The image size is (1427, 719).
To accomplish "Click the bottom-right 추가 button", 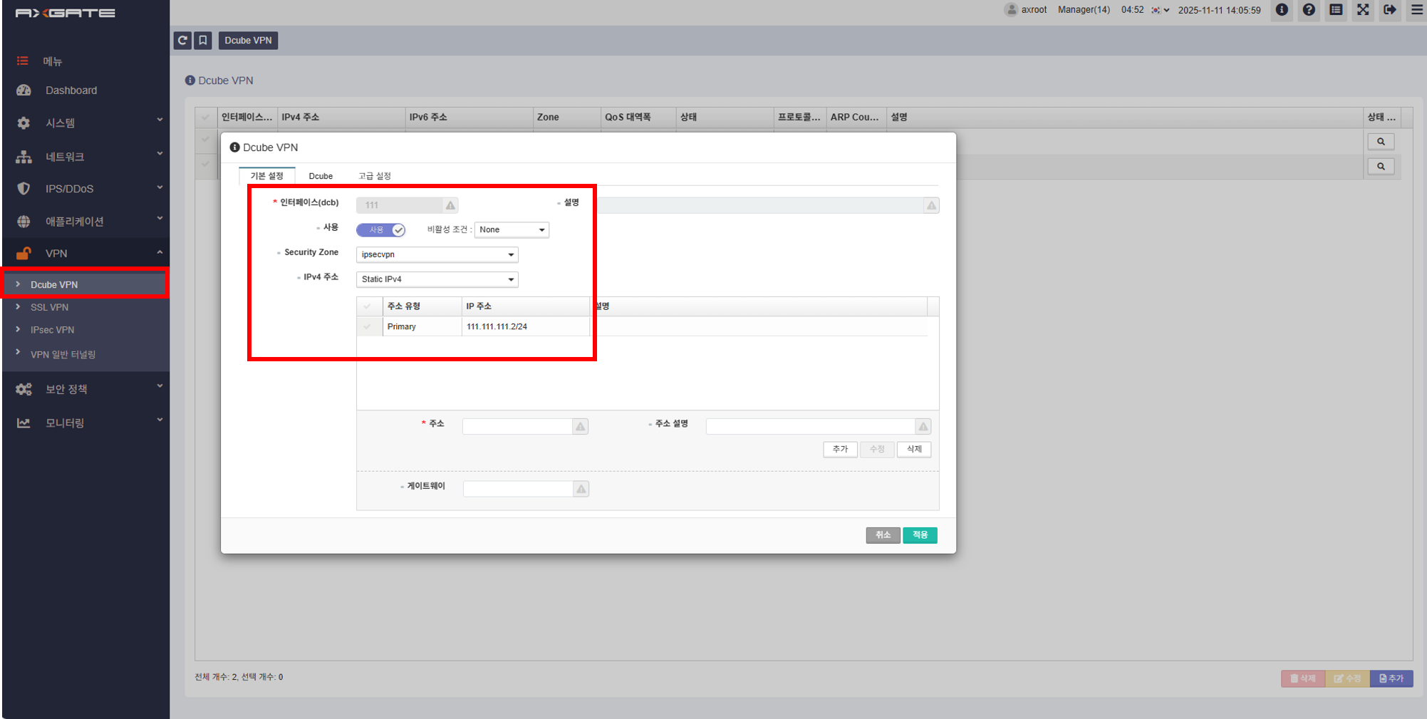I will (1391, 678).
